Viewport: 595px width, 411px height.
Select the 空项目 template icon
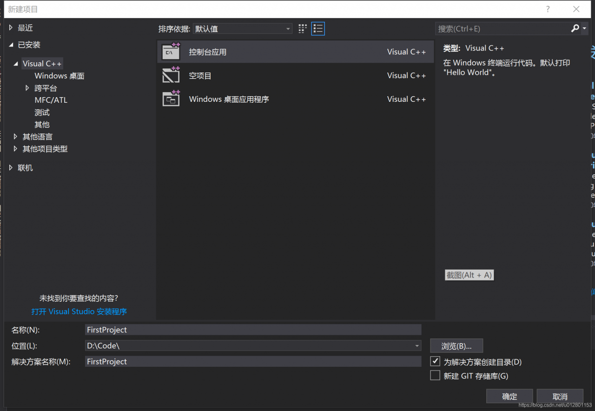pos(171,75)
